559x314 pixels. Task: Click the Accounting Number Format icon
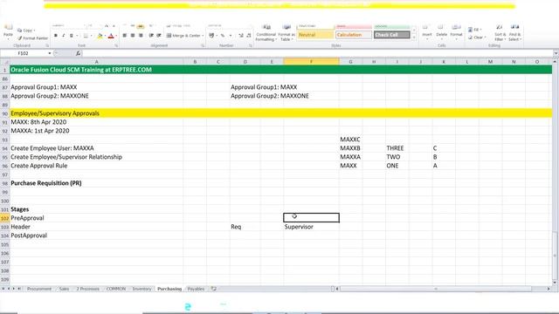[x=211, y=36]
